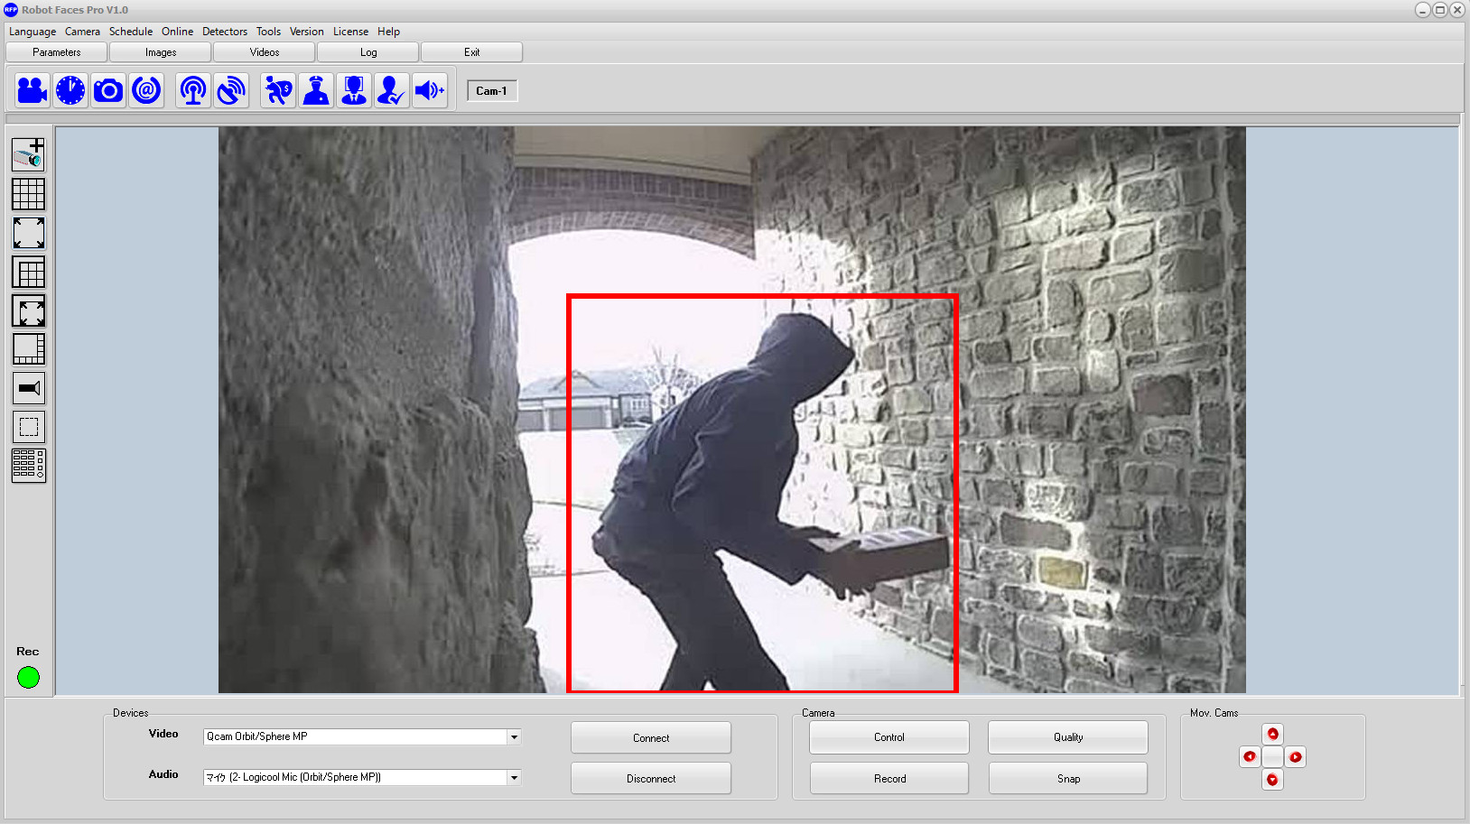This screenshot has height=824, width=1470.
Task: Move camera up with red arrow
Action: (1273, 734)
